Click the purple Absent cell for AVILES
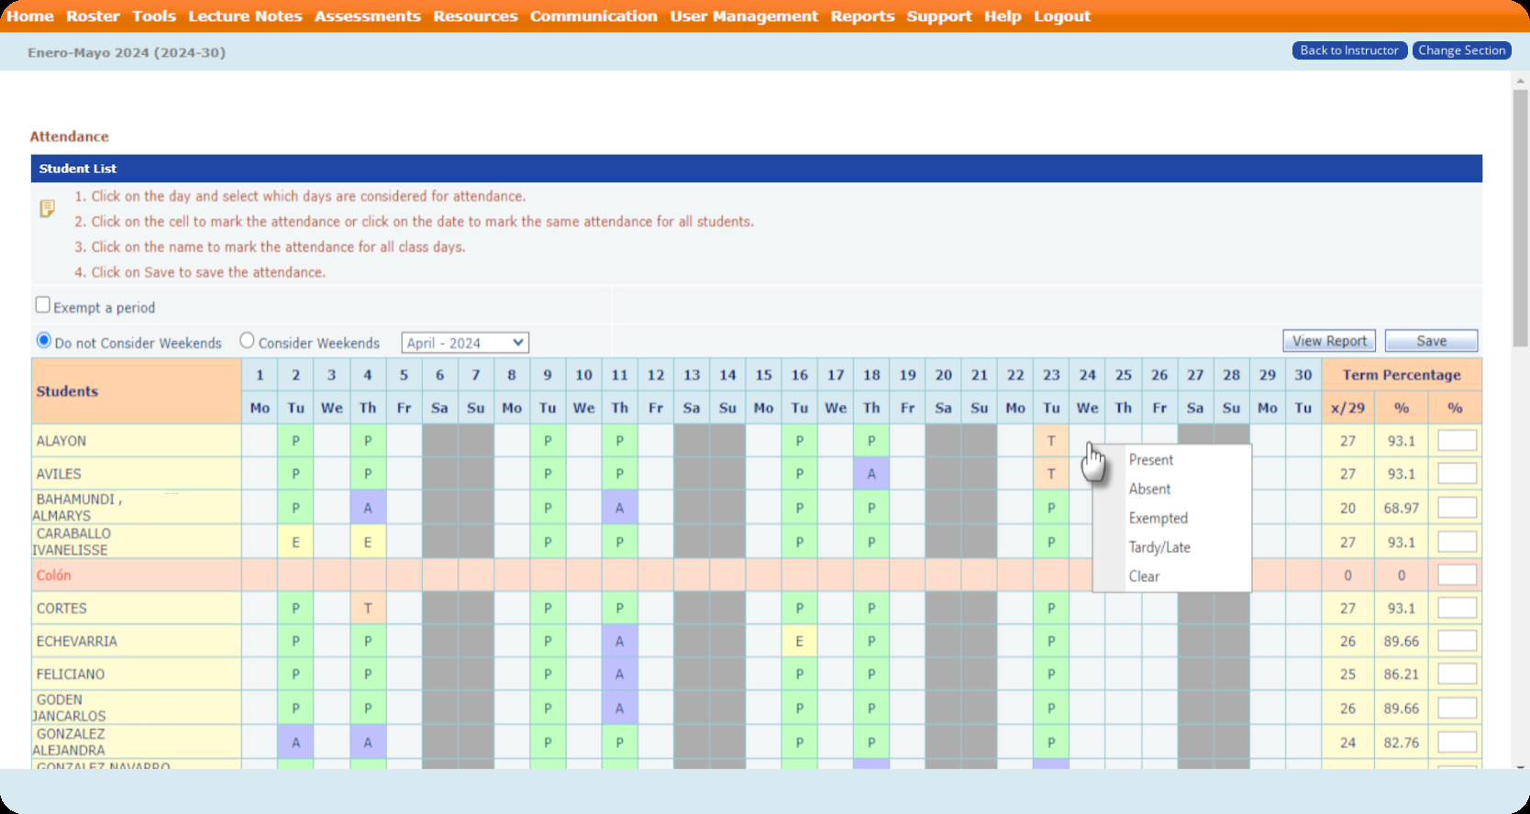Screen dimensions: 1530x814 click(x=871, y=475)
